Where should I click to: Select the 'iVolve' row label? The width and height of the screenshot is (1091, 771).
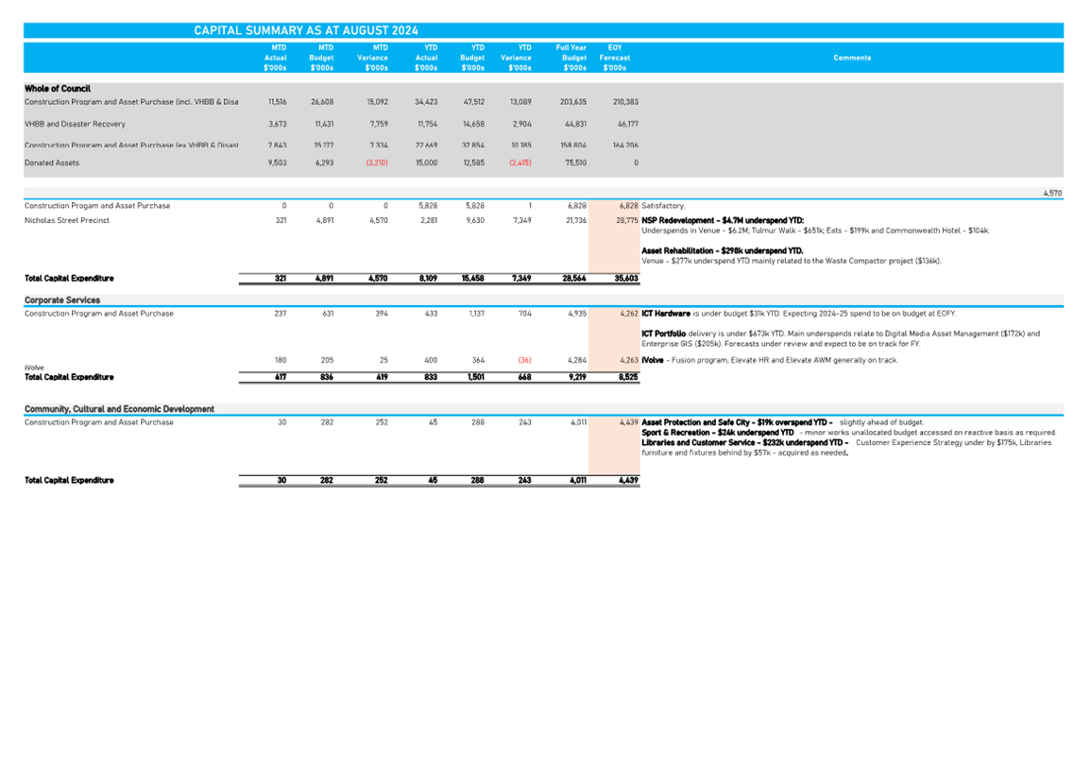point(34,368)
